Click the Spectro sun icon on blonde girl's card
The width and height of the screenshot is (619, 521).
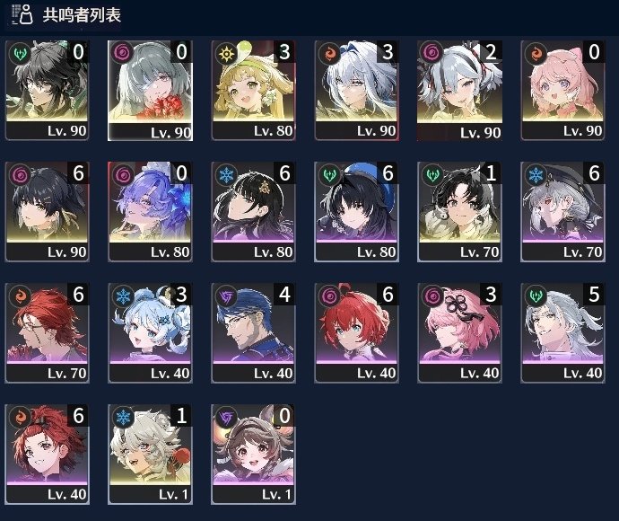(227, 53)
